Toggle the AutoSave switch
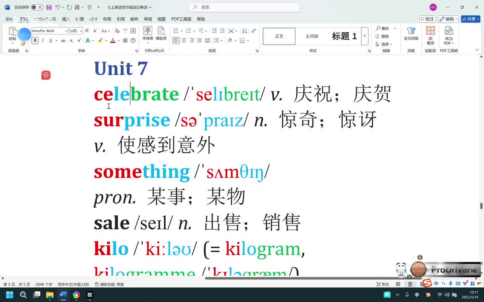This screenshot has height=302, width=484. [x=37, y=7]
